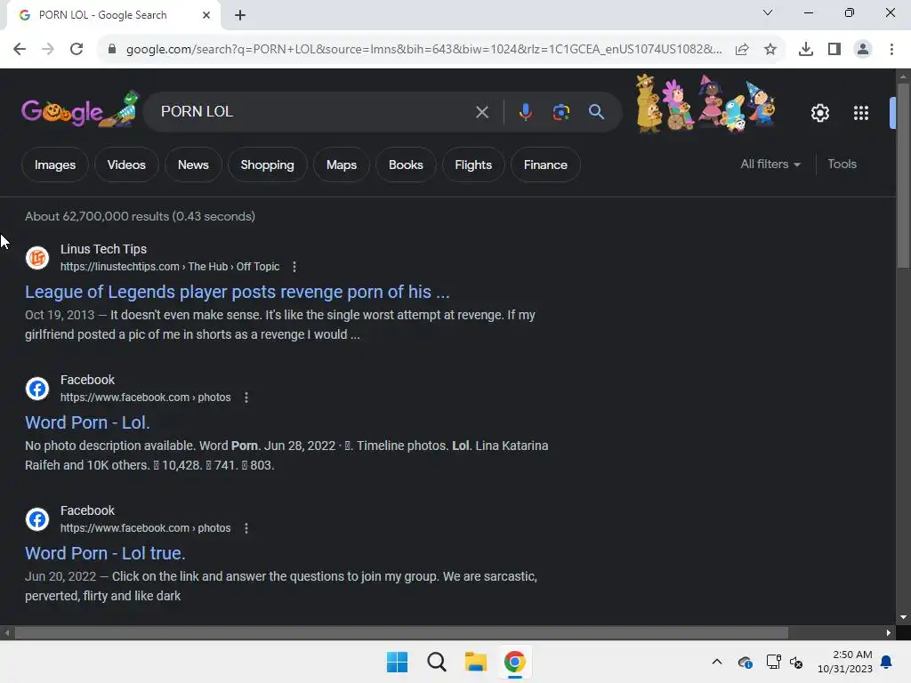Open File Explorer from the taskbar
The height and width of the screenshot is (683, 911).
click(x=475, y=662)
